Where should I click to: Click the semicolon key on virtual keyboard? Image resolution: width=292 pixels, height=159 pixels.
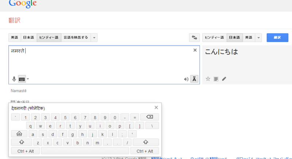click(x=122, y=134)
